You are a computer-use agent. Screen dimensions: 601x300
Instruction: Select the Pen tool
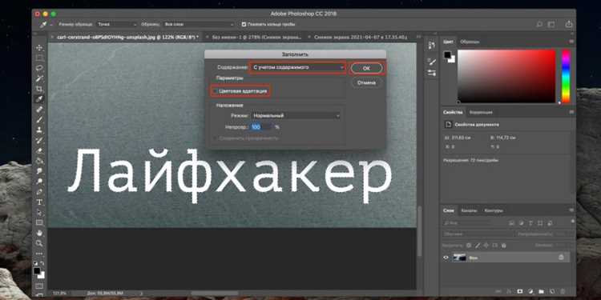(x=39, y=192)
